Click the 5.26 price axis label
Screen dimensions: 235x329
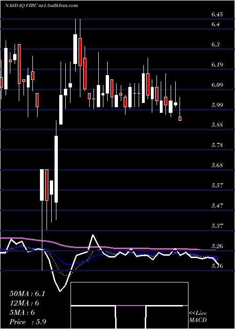point(217,246)
